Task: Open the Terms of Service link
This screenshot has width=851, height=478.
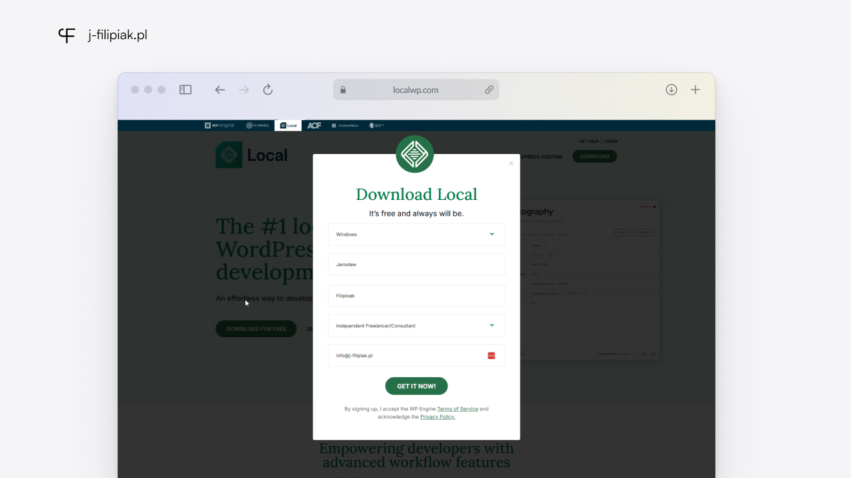Action: (x=457, y=409)
